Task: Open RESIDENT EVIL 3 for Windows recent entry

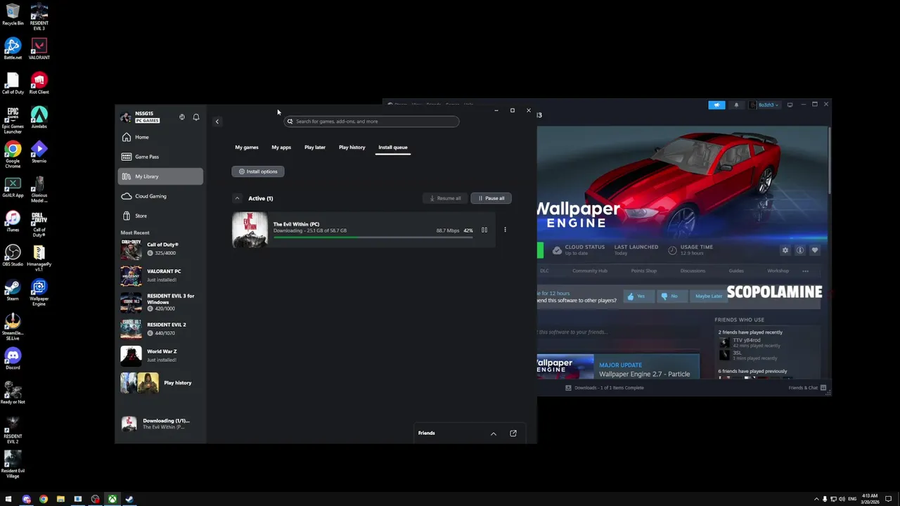Action: (161, 302)
